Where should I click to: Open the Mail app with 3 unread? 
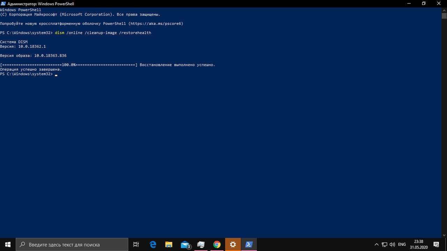185,244
